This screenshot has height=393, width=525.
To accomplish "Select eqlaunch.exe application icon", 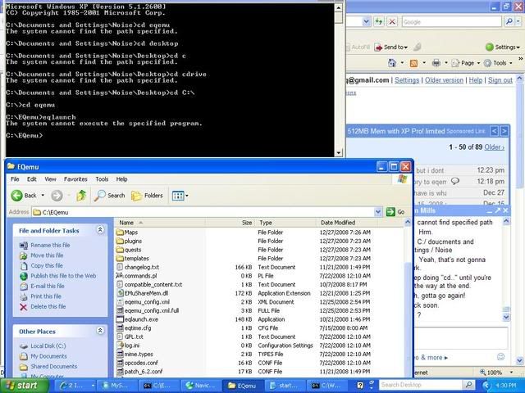I will coord(120,319).
